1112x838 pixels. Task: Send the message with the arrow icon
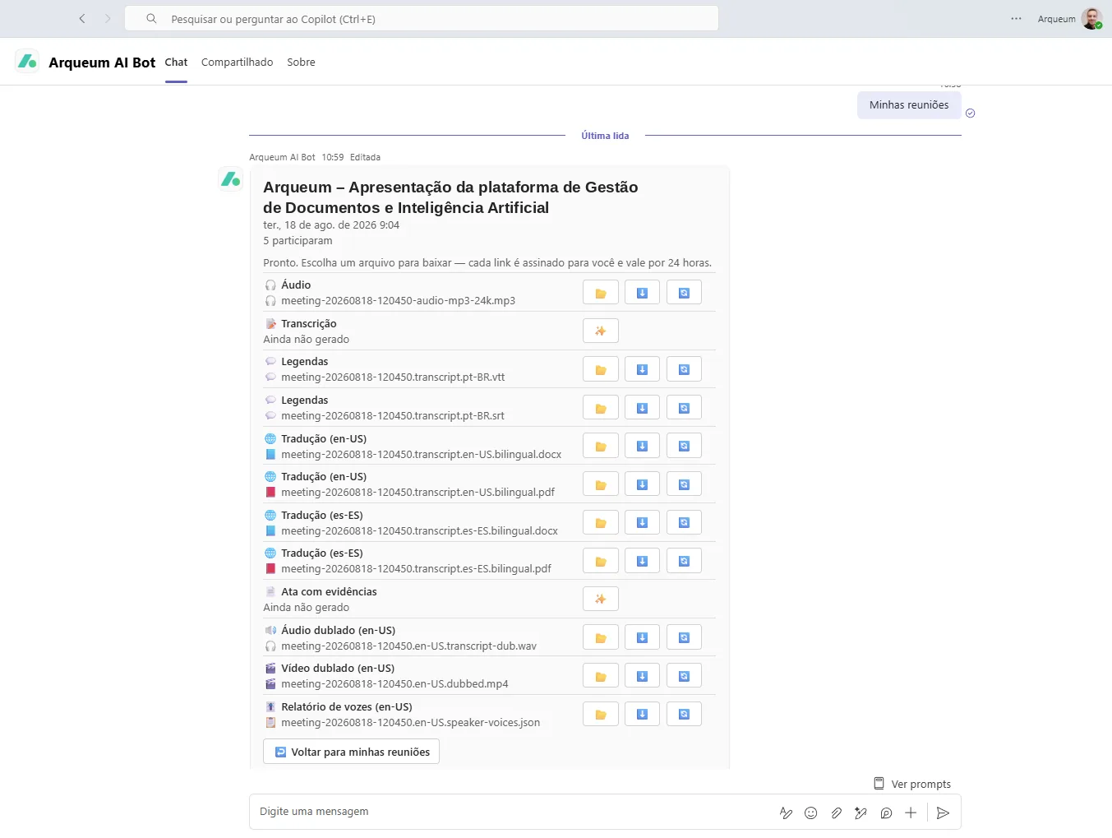(943, 813)
